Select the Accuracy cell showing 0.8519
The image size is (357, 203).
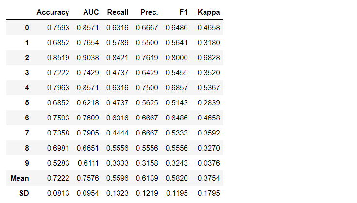58,58
